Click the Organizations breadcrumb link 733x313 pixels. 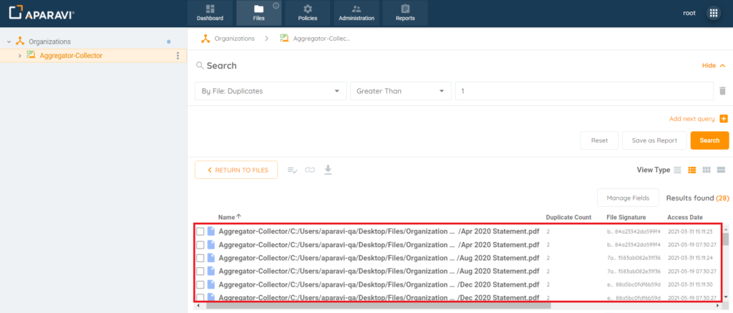click(x=235, y=39)
